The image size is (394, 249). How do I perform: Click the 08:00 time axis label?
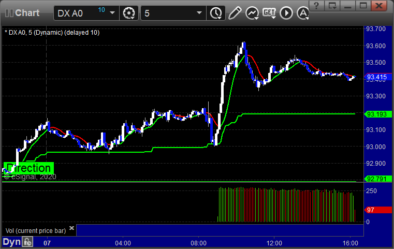click(198, 243)
